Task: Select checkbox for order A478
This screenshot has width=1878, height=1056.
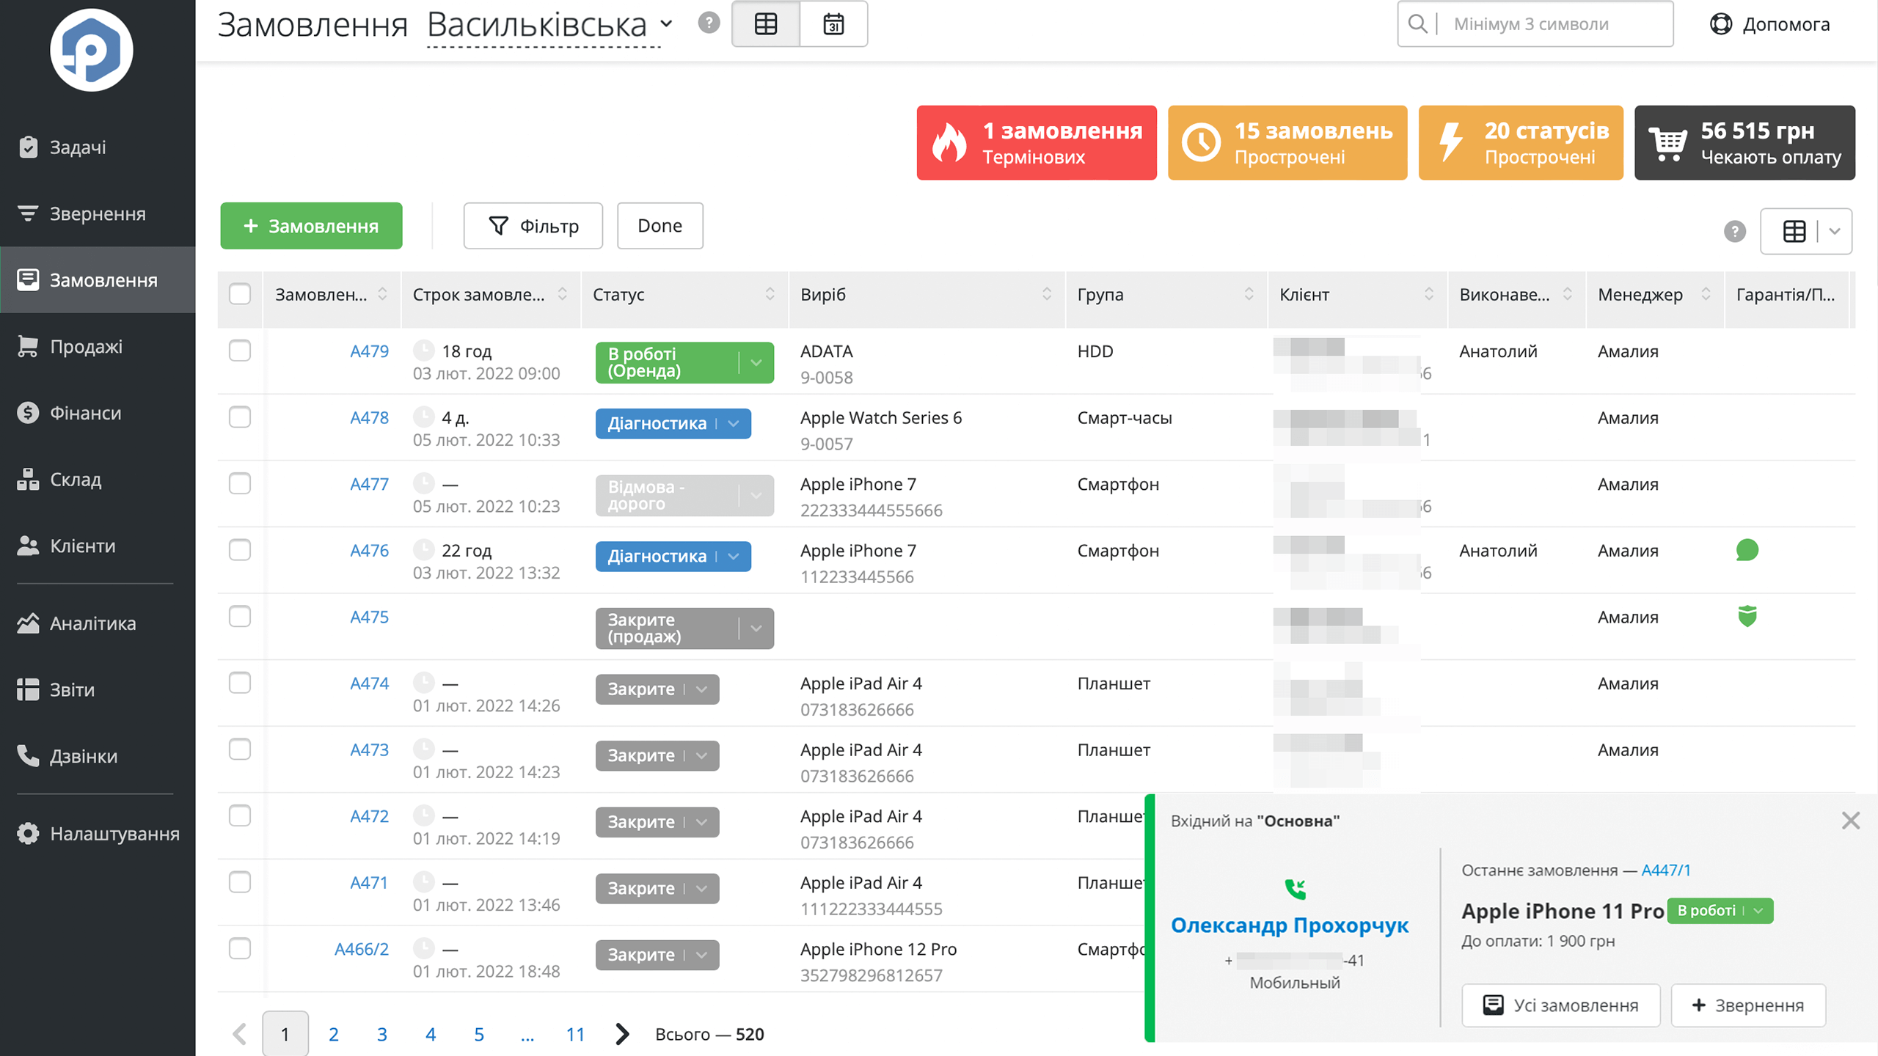Action: tap(240, 417)
